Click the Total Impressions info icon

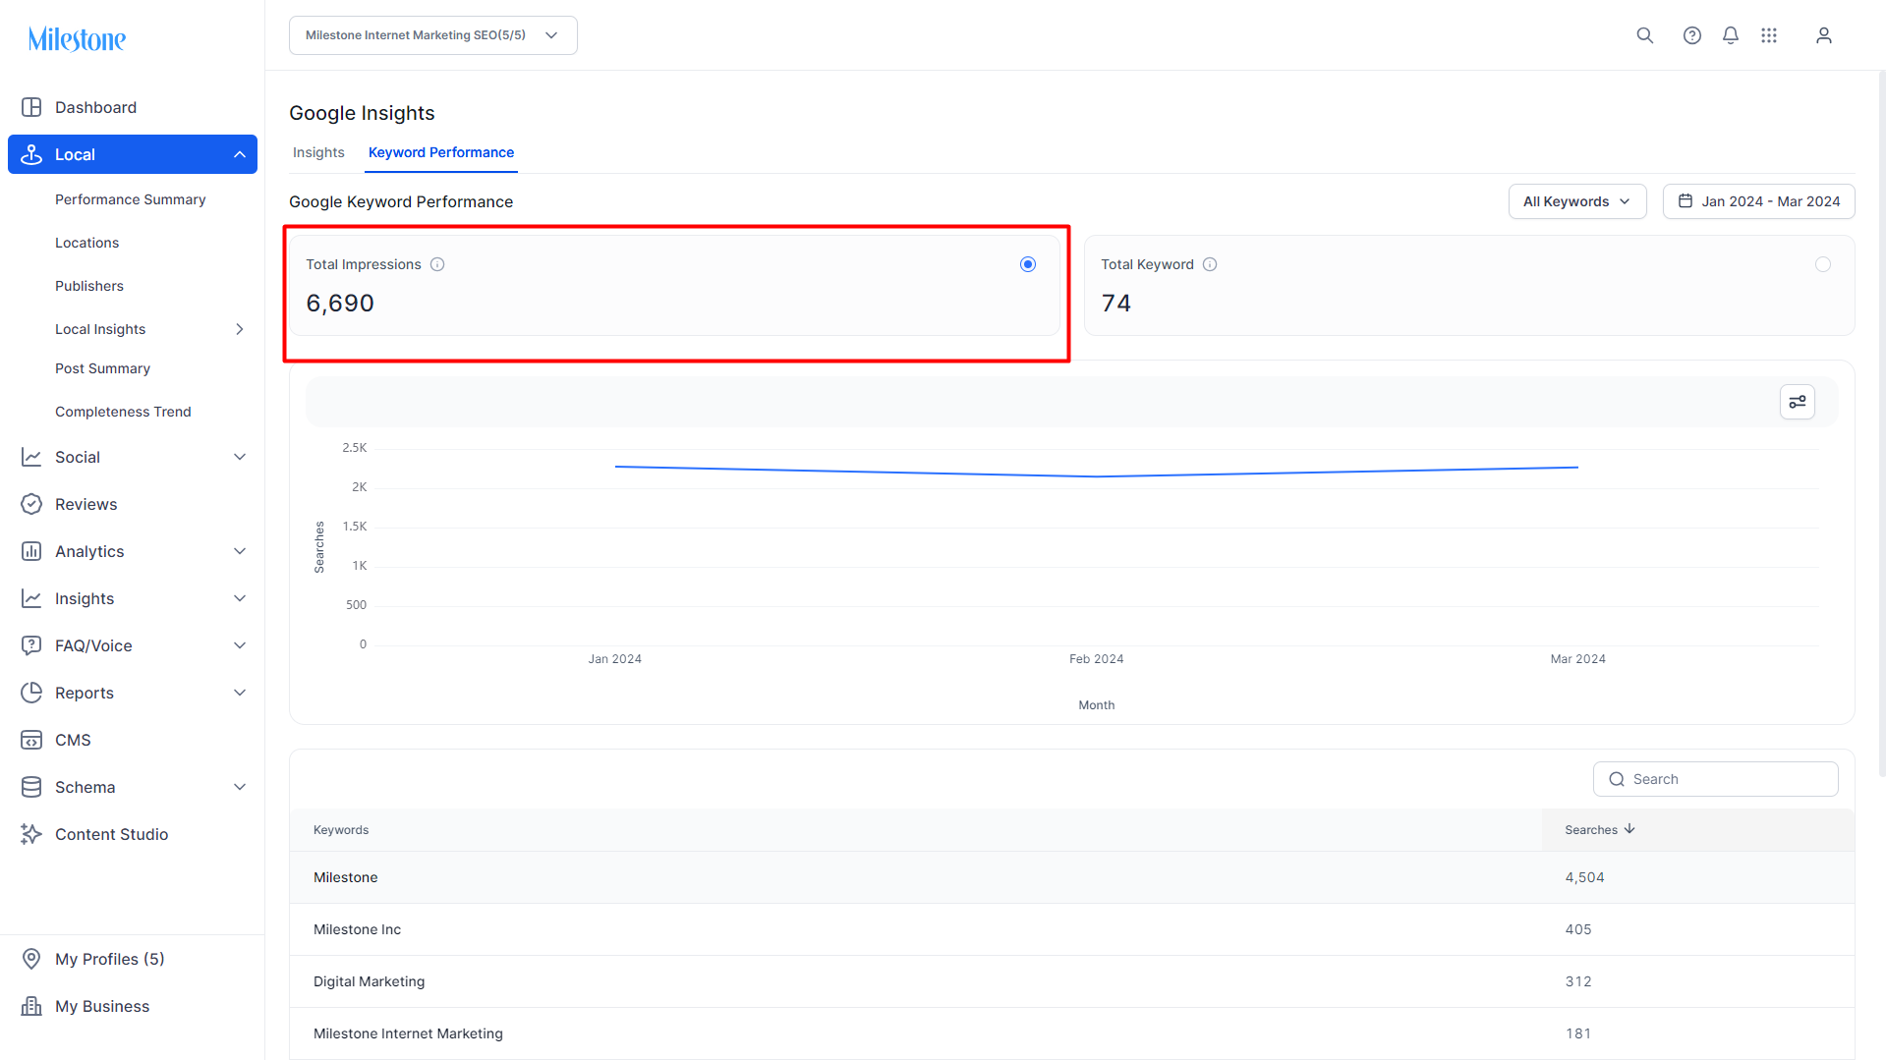(x=437, y=264)
